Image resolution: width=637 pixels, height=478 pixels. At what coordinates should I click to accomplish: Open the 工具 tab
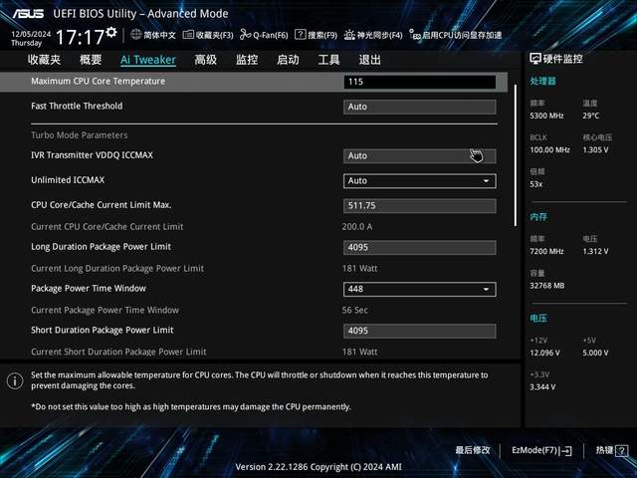pos(328,60)
